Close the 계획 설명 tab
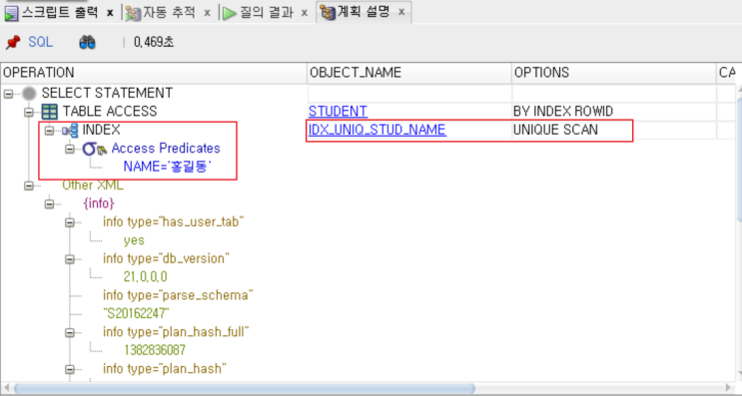This screenshot has height=396, width=742. (401, 12)
